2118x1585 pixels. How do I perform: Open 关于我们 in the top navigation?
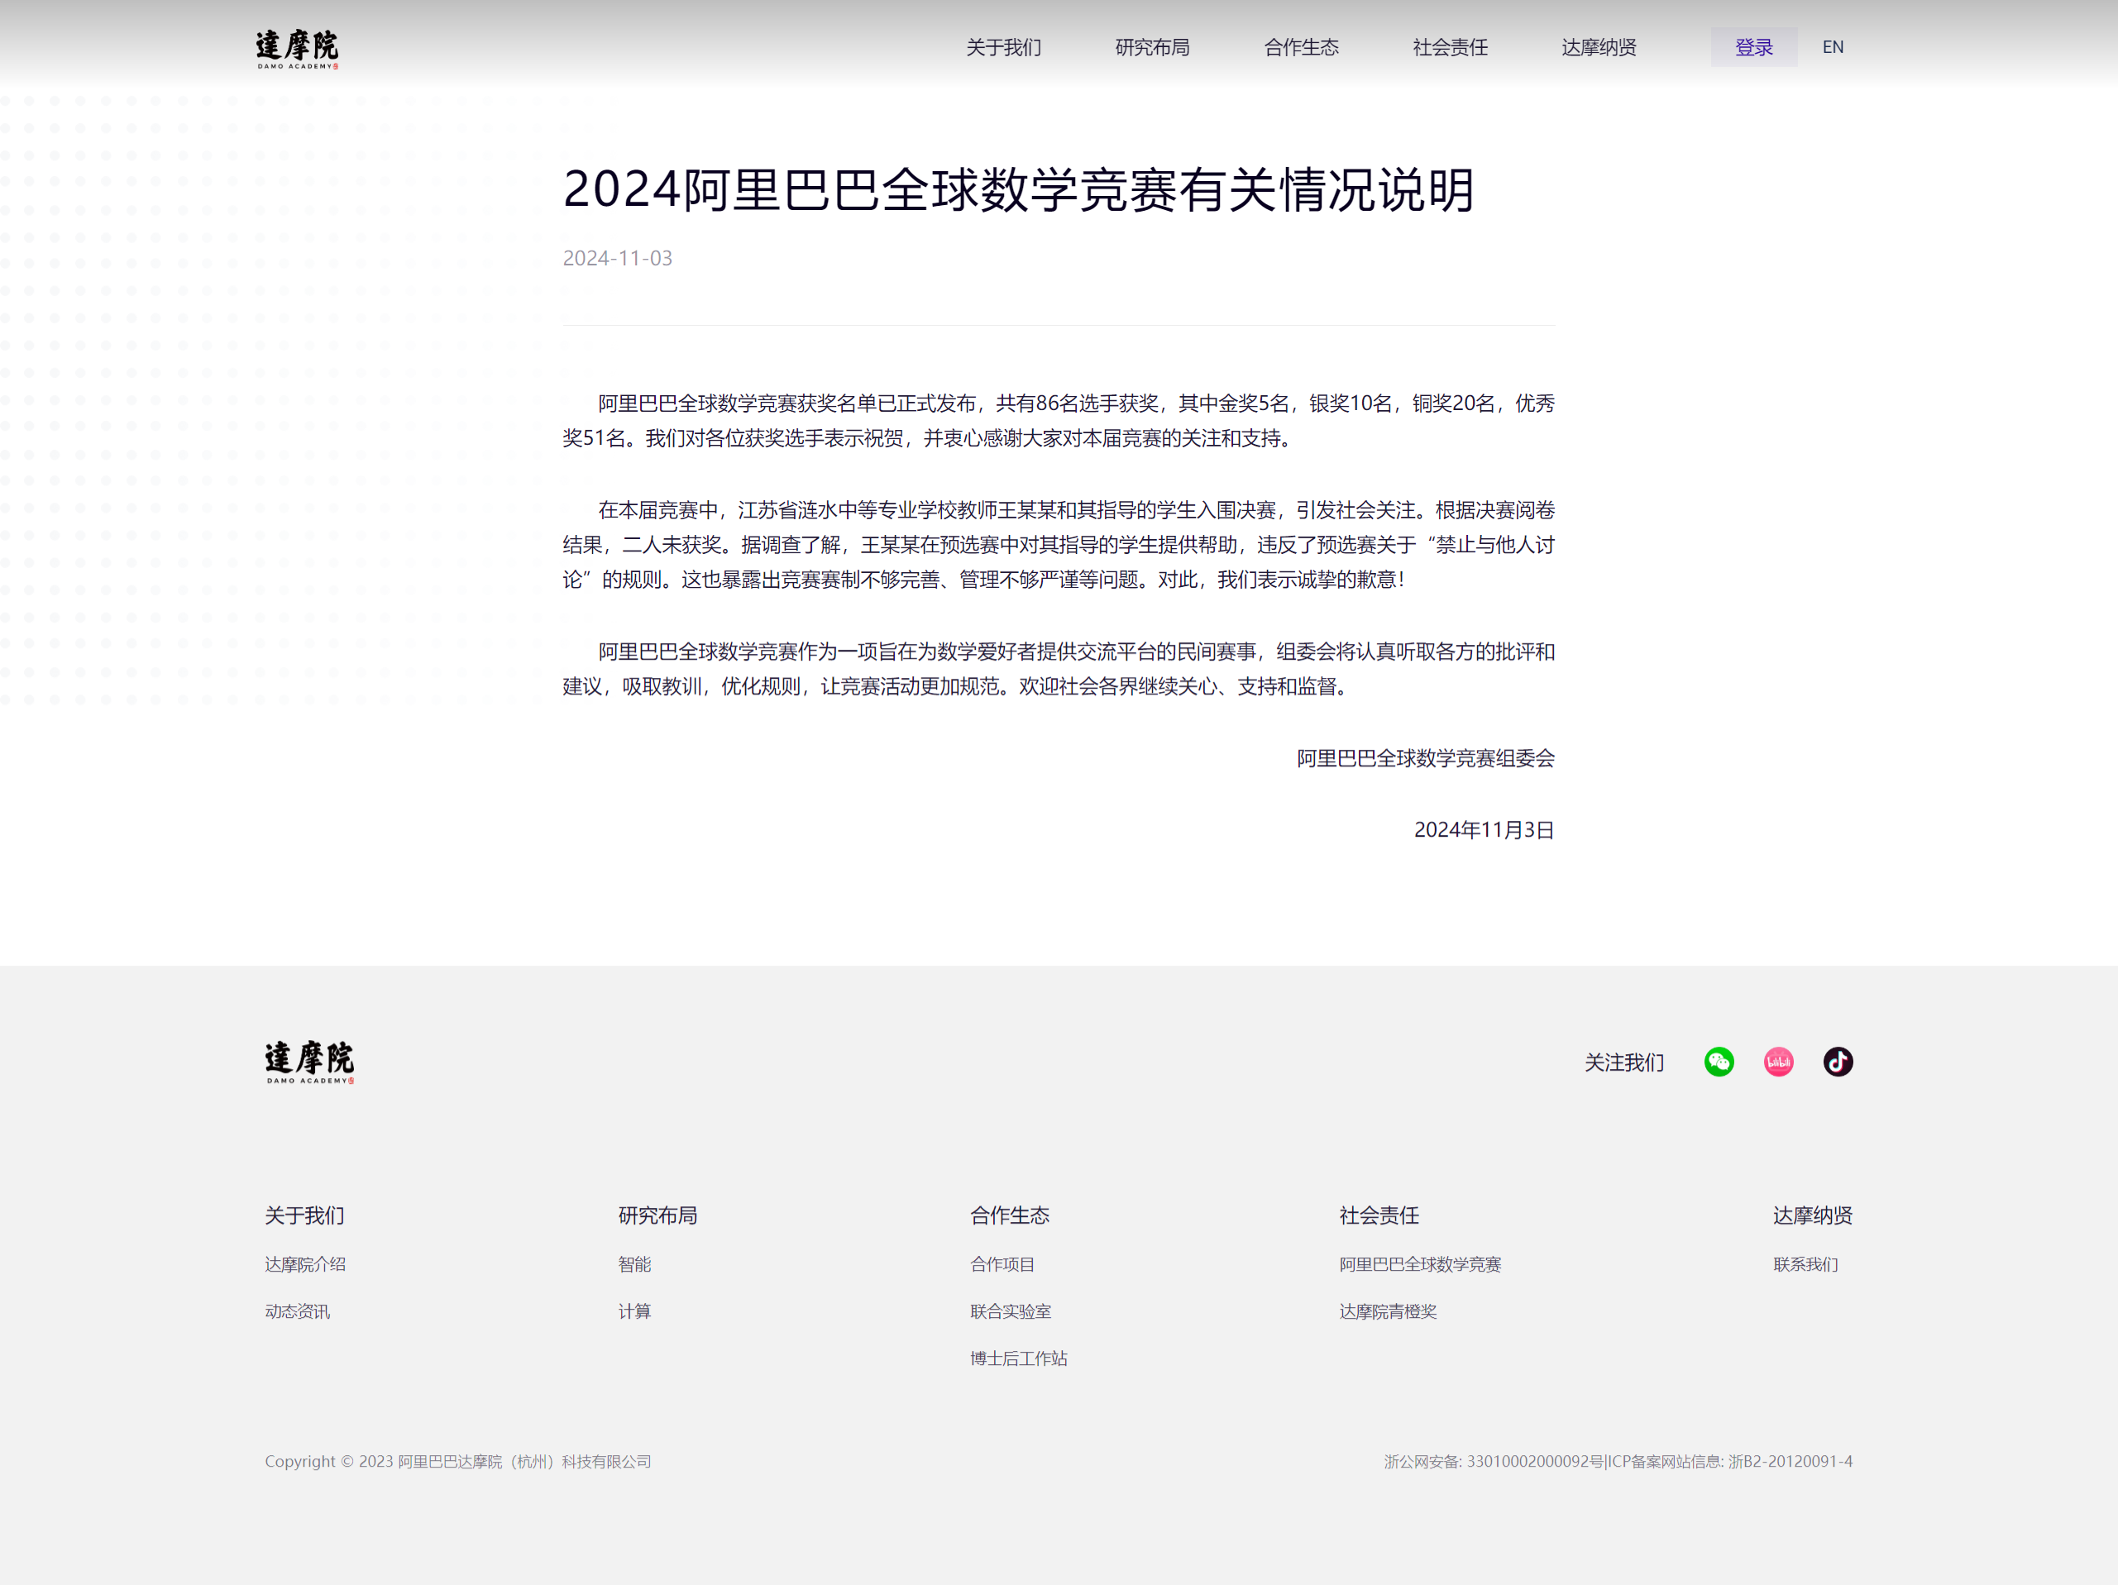tap(1002, 47)
